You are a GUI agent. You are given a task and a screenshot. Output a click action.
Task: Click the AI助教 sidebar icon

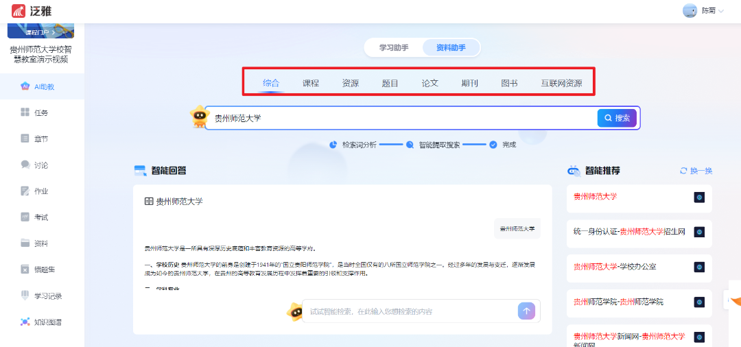(x=25, y=86)
